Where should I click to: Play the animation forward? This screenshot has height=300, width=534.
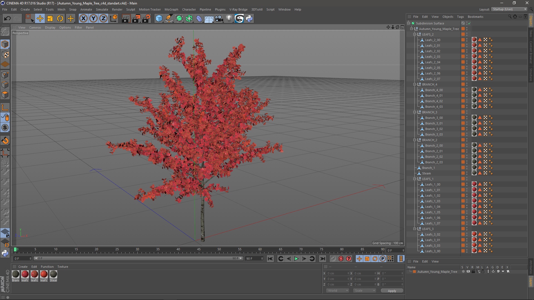pyautogui.click(x=296, y=259)
